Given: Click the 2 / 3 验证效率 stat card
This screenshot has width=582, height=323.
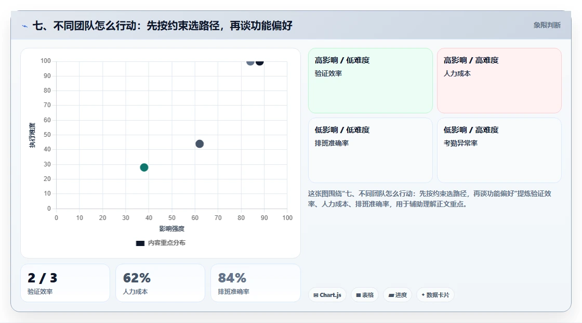Looking at the screenshot, I should pyautogui.click(x=65, y=283).
